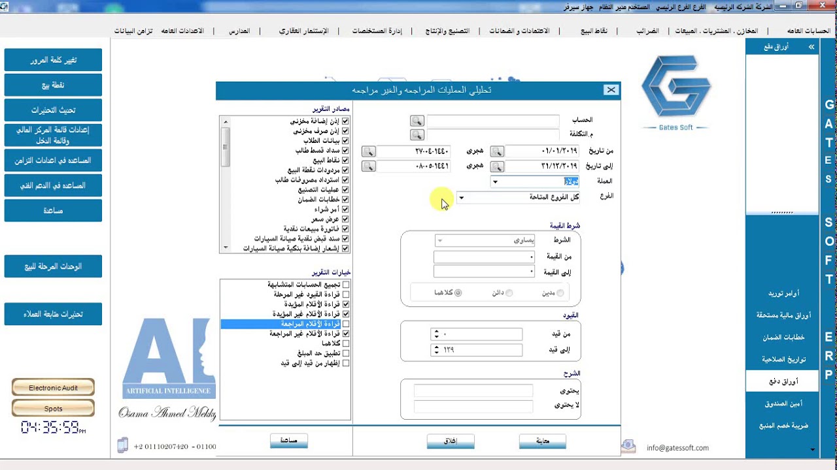
Task: Click تحديث التحذيرات button
Action: click(53, 110)
